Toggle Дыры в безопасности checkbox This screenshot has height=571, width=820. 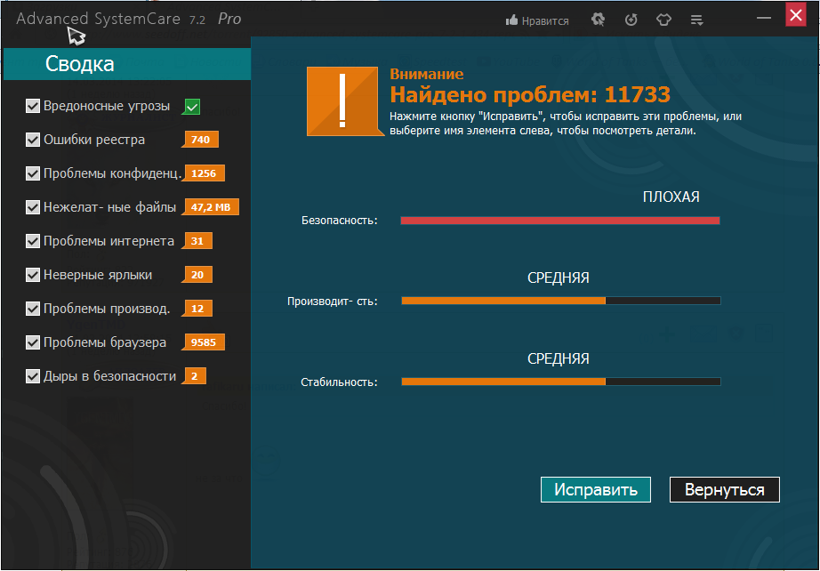32,376
